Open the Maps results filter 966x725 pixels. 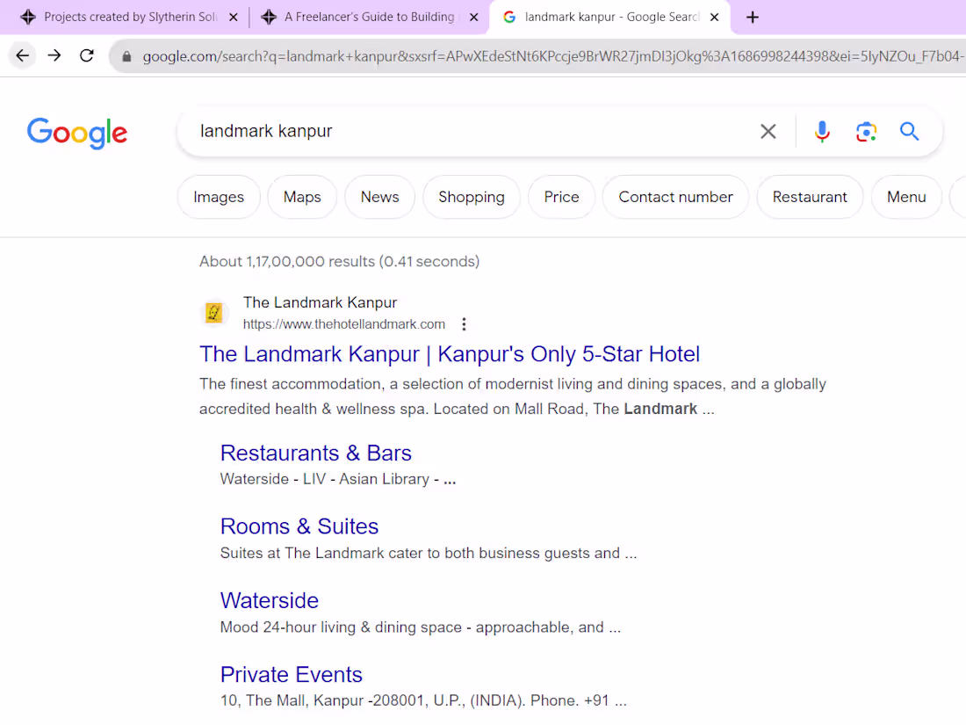[x=302, y=197]
